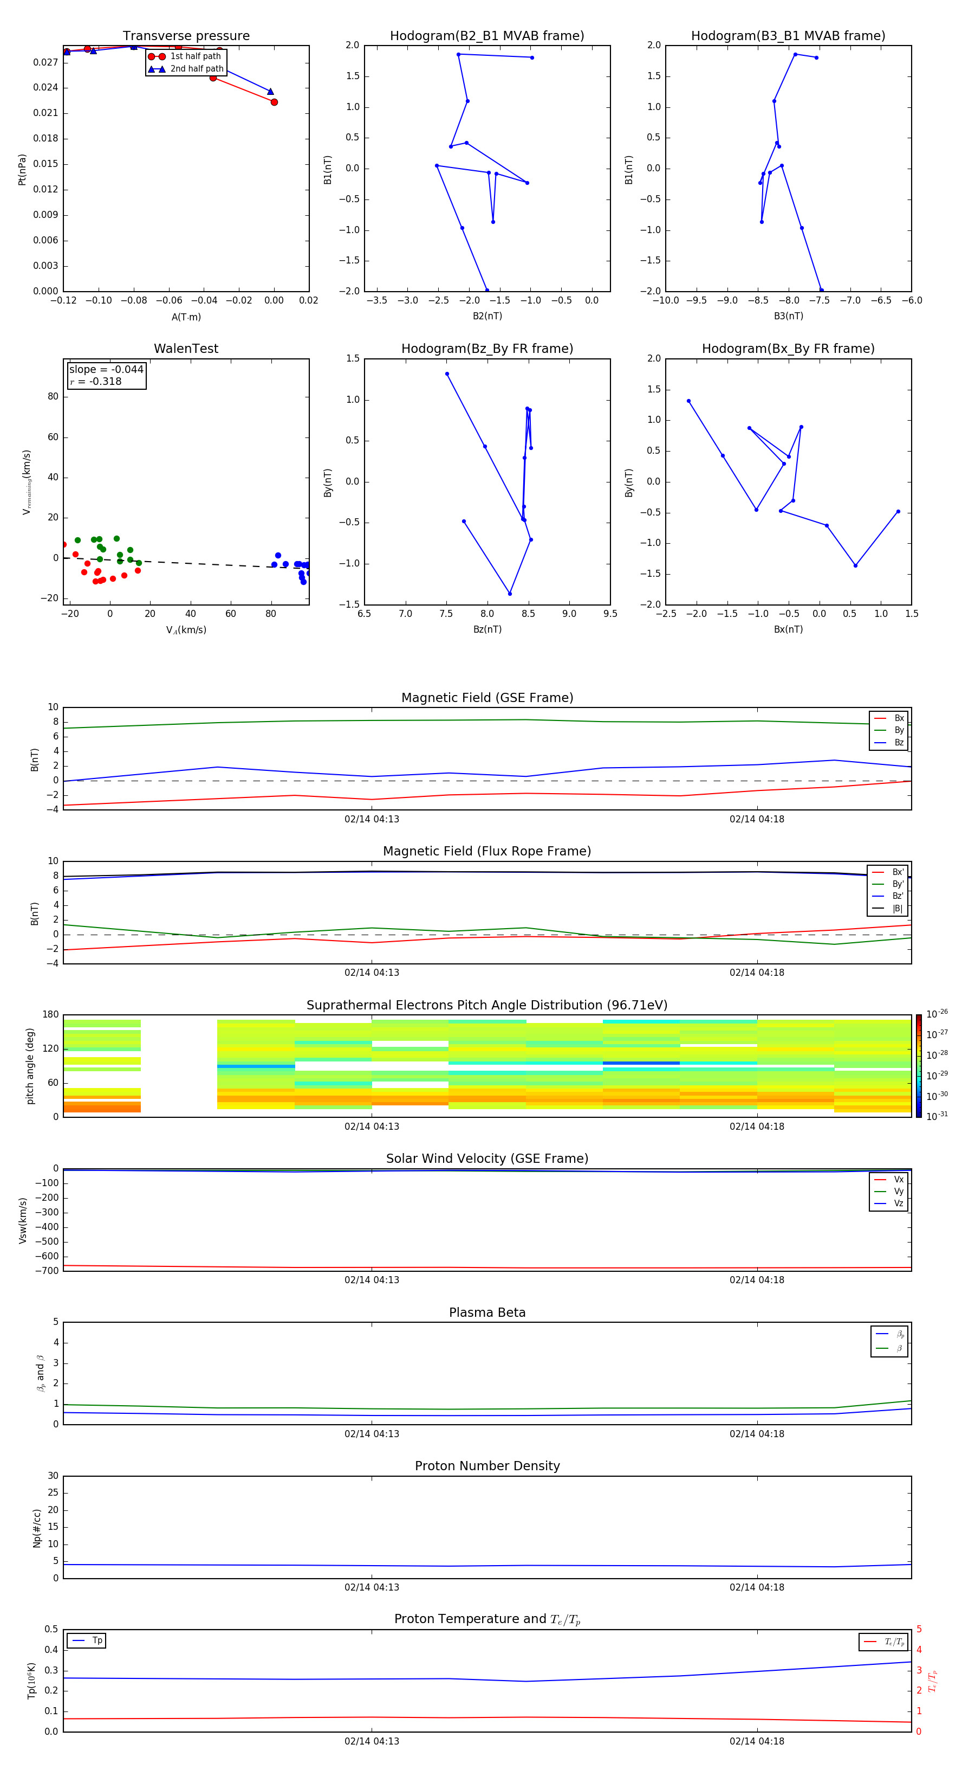Click the "A(T·m)" x-axis label
This screenshot has width=975, height=1789.
(186, 317)
